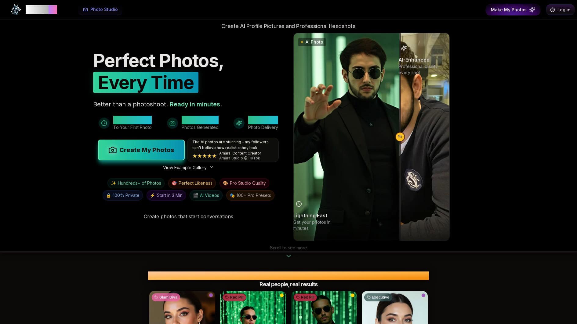This screenshot has width=577, height=324.
Task: Toggle the yellow dot on the Red Pill card
Action: [x=282, y=295]
